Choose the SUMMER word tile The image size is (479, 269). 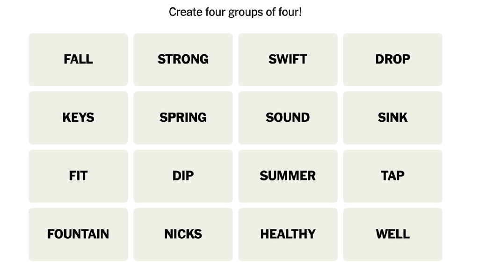tap(288, 176)
